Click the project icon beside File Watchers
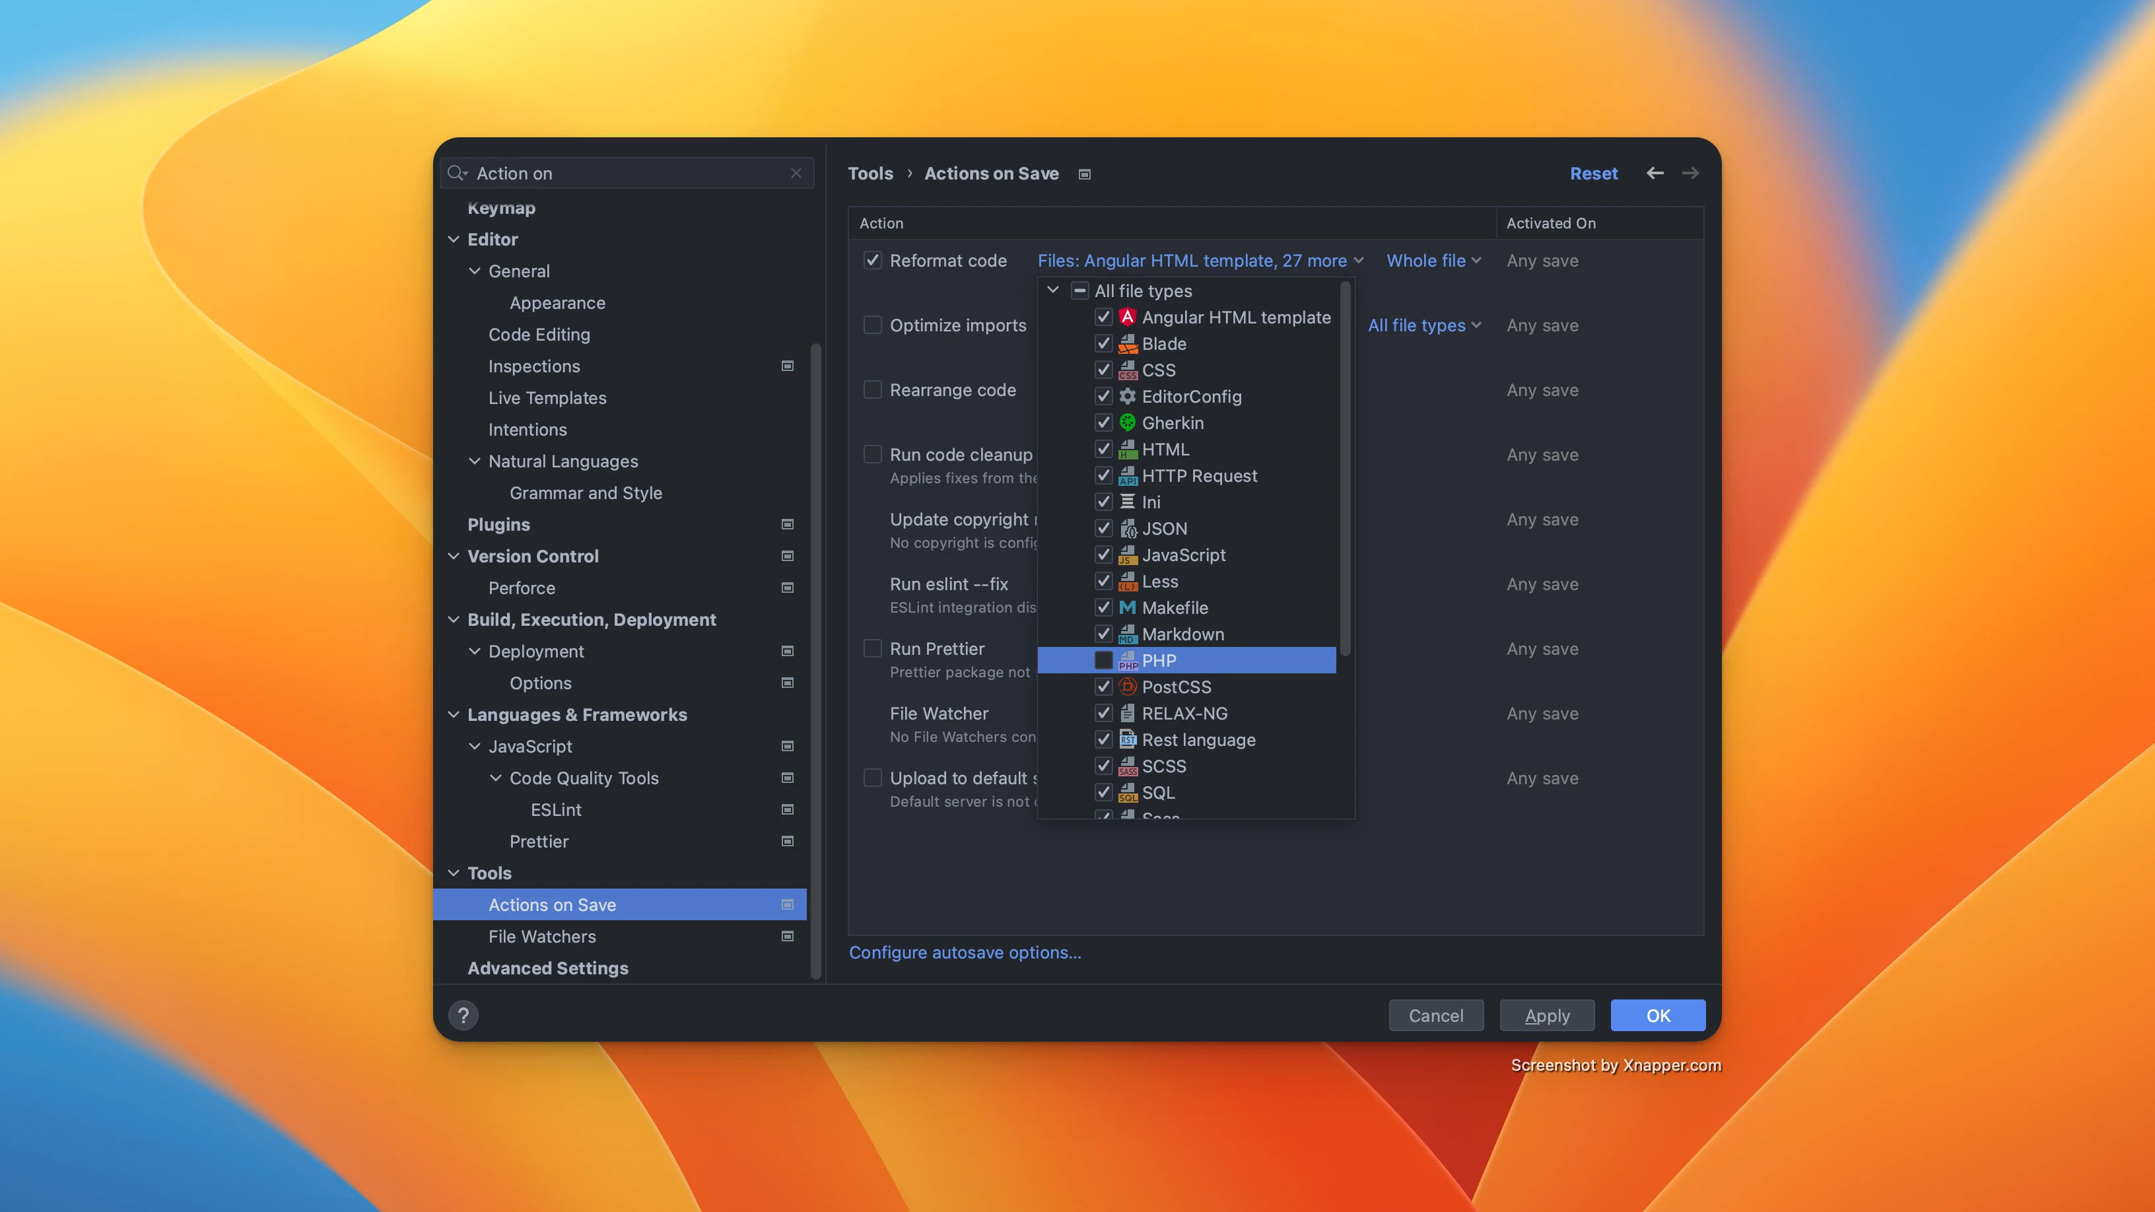 [787, 936]
